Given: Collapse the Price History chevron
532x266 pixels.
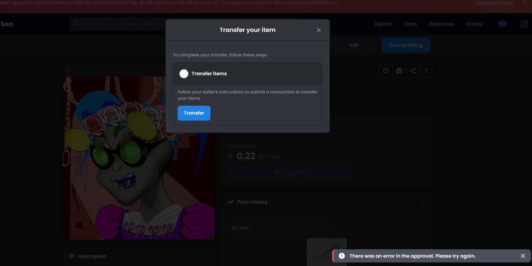Looking at the screenshot, I should (423, 202).
